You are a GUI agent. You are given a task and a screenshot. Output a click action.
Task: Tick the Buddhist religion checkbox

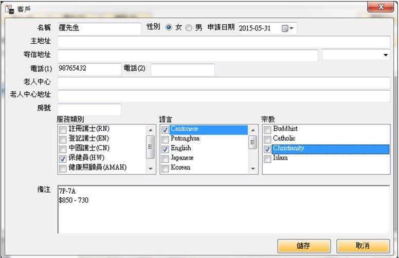(x=267, y=129)
